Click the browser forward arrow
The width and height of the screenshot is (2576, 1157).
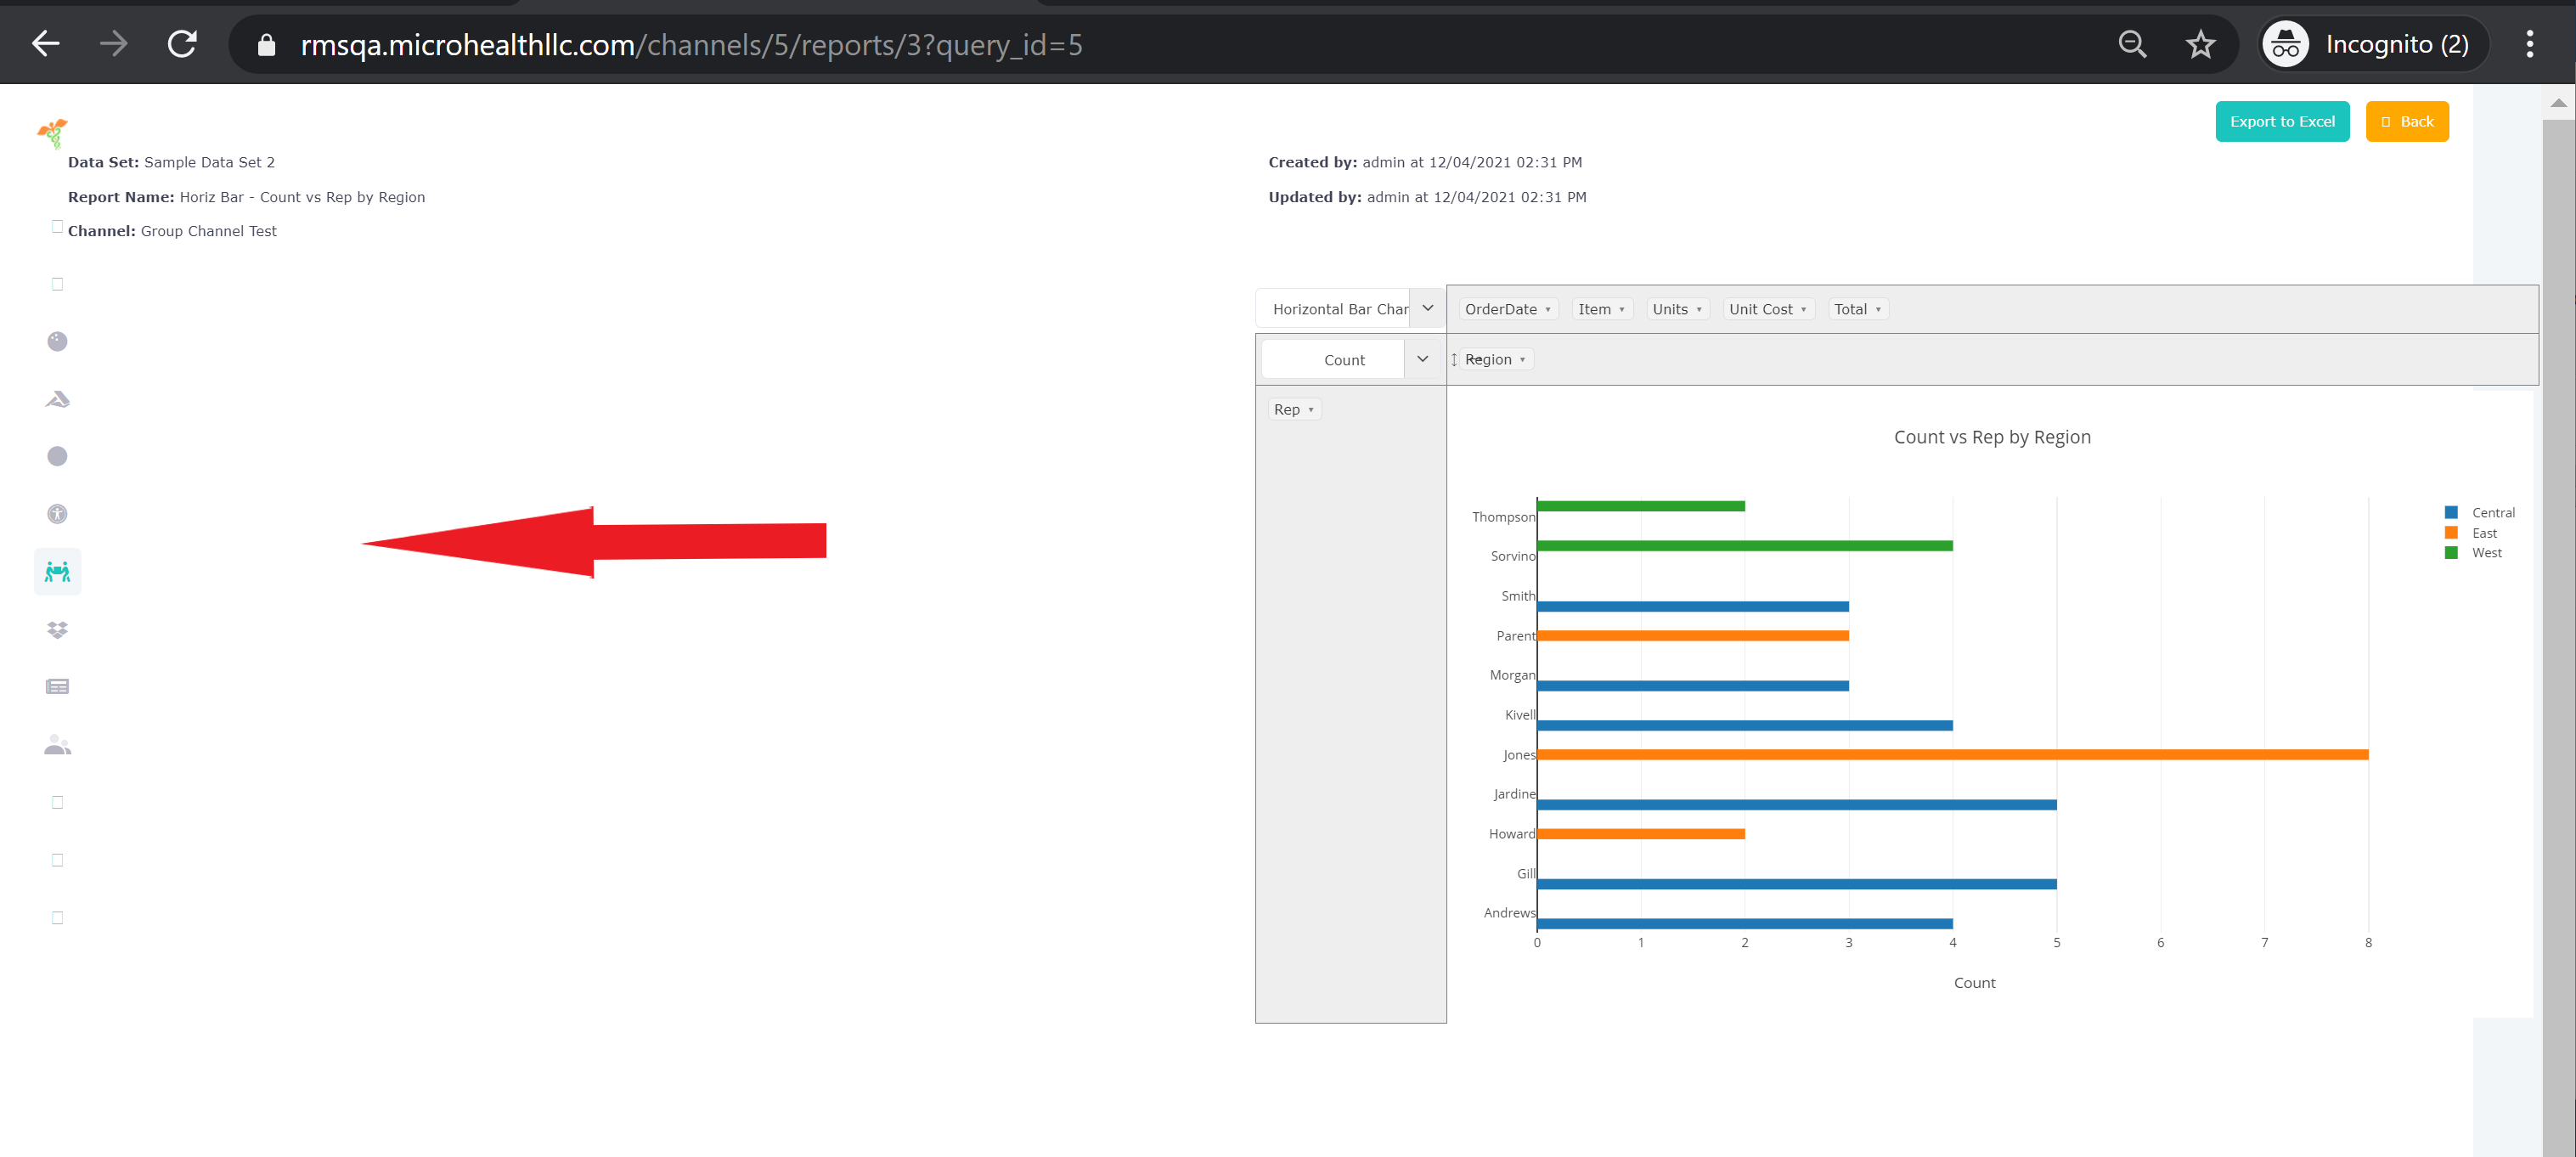point(114,43)
